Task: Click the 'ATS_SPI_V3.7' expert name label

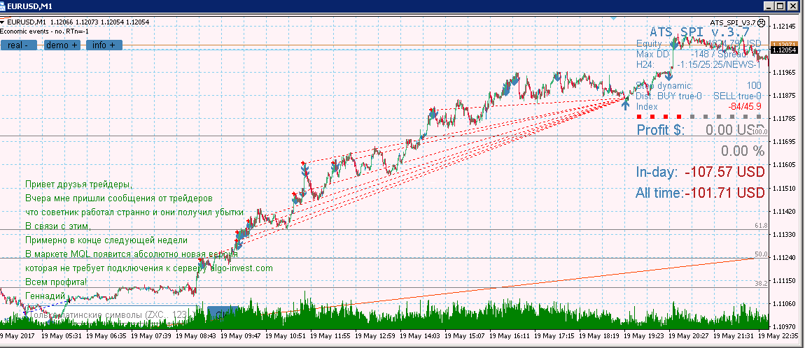Action: [733, 22]
